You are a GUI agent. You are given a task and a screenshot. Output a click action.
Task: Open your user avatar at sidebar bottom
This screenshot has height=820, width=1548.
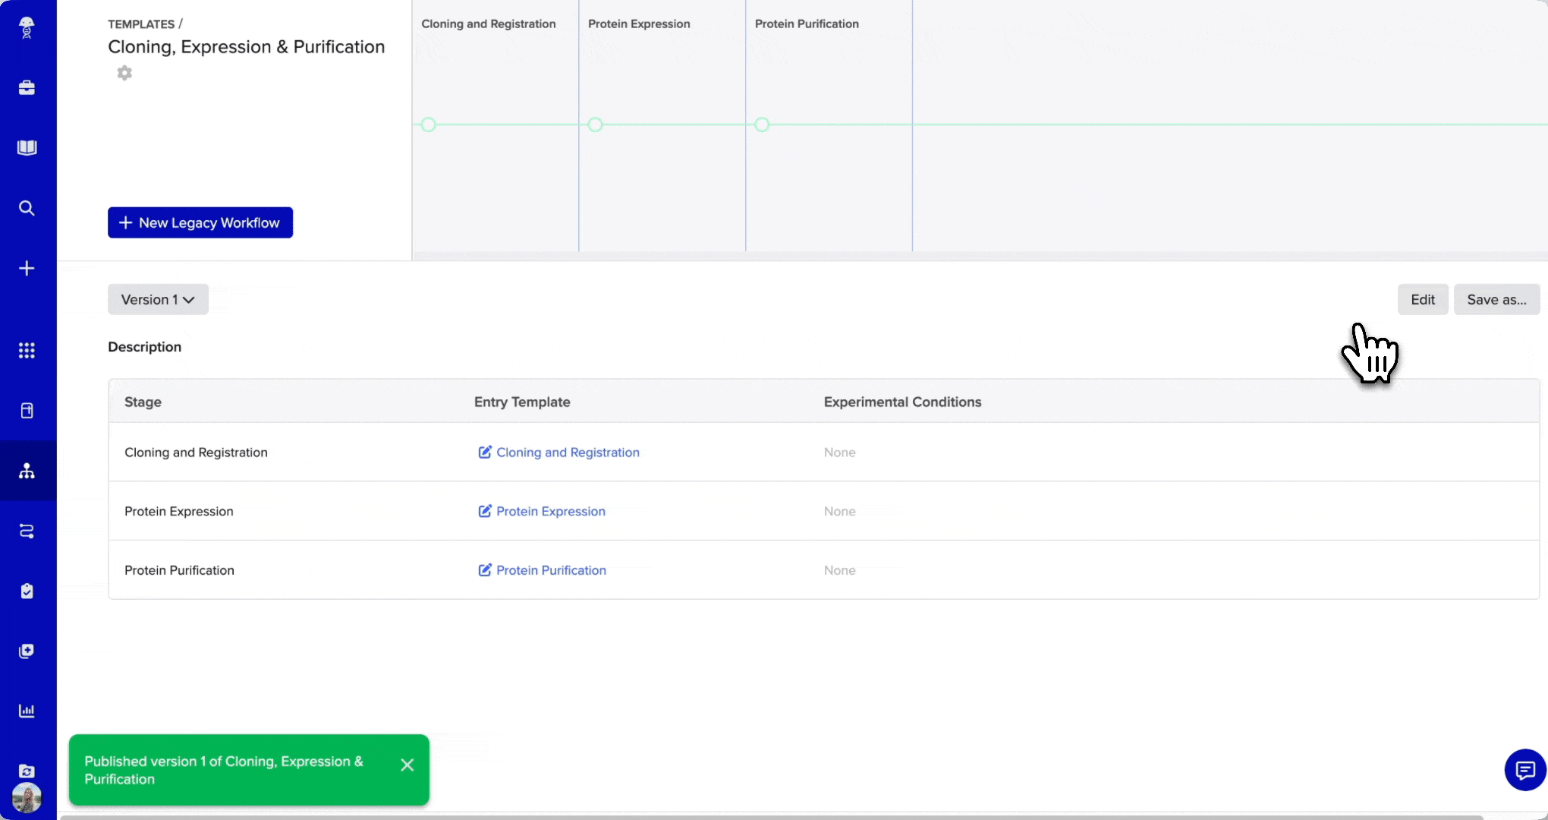(x=27, y=797)
